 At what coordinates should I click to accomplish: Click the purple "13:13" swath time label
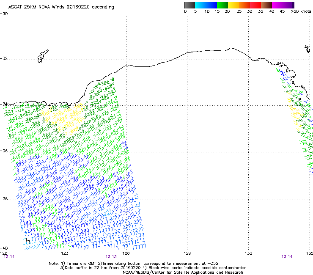point(111,257)
